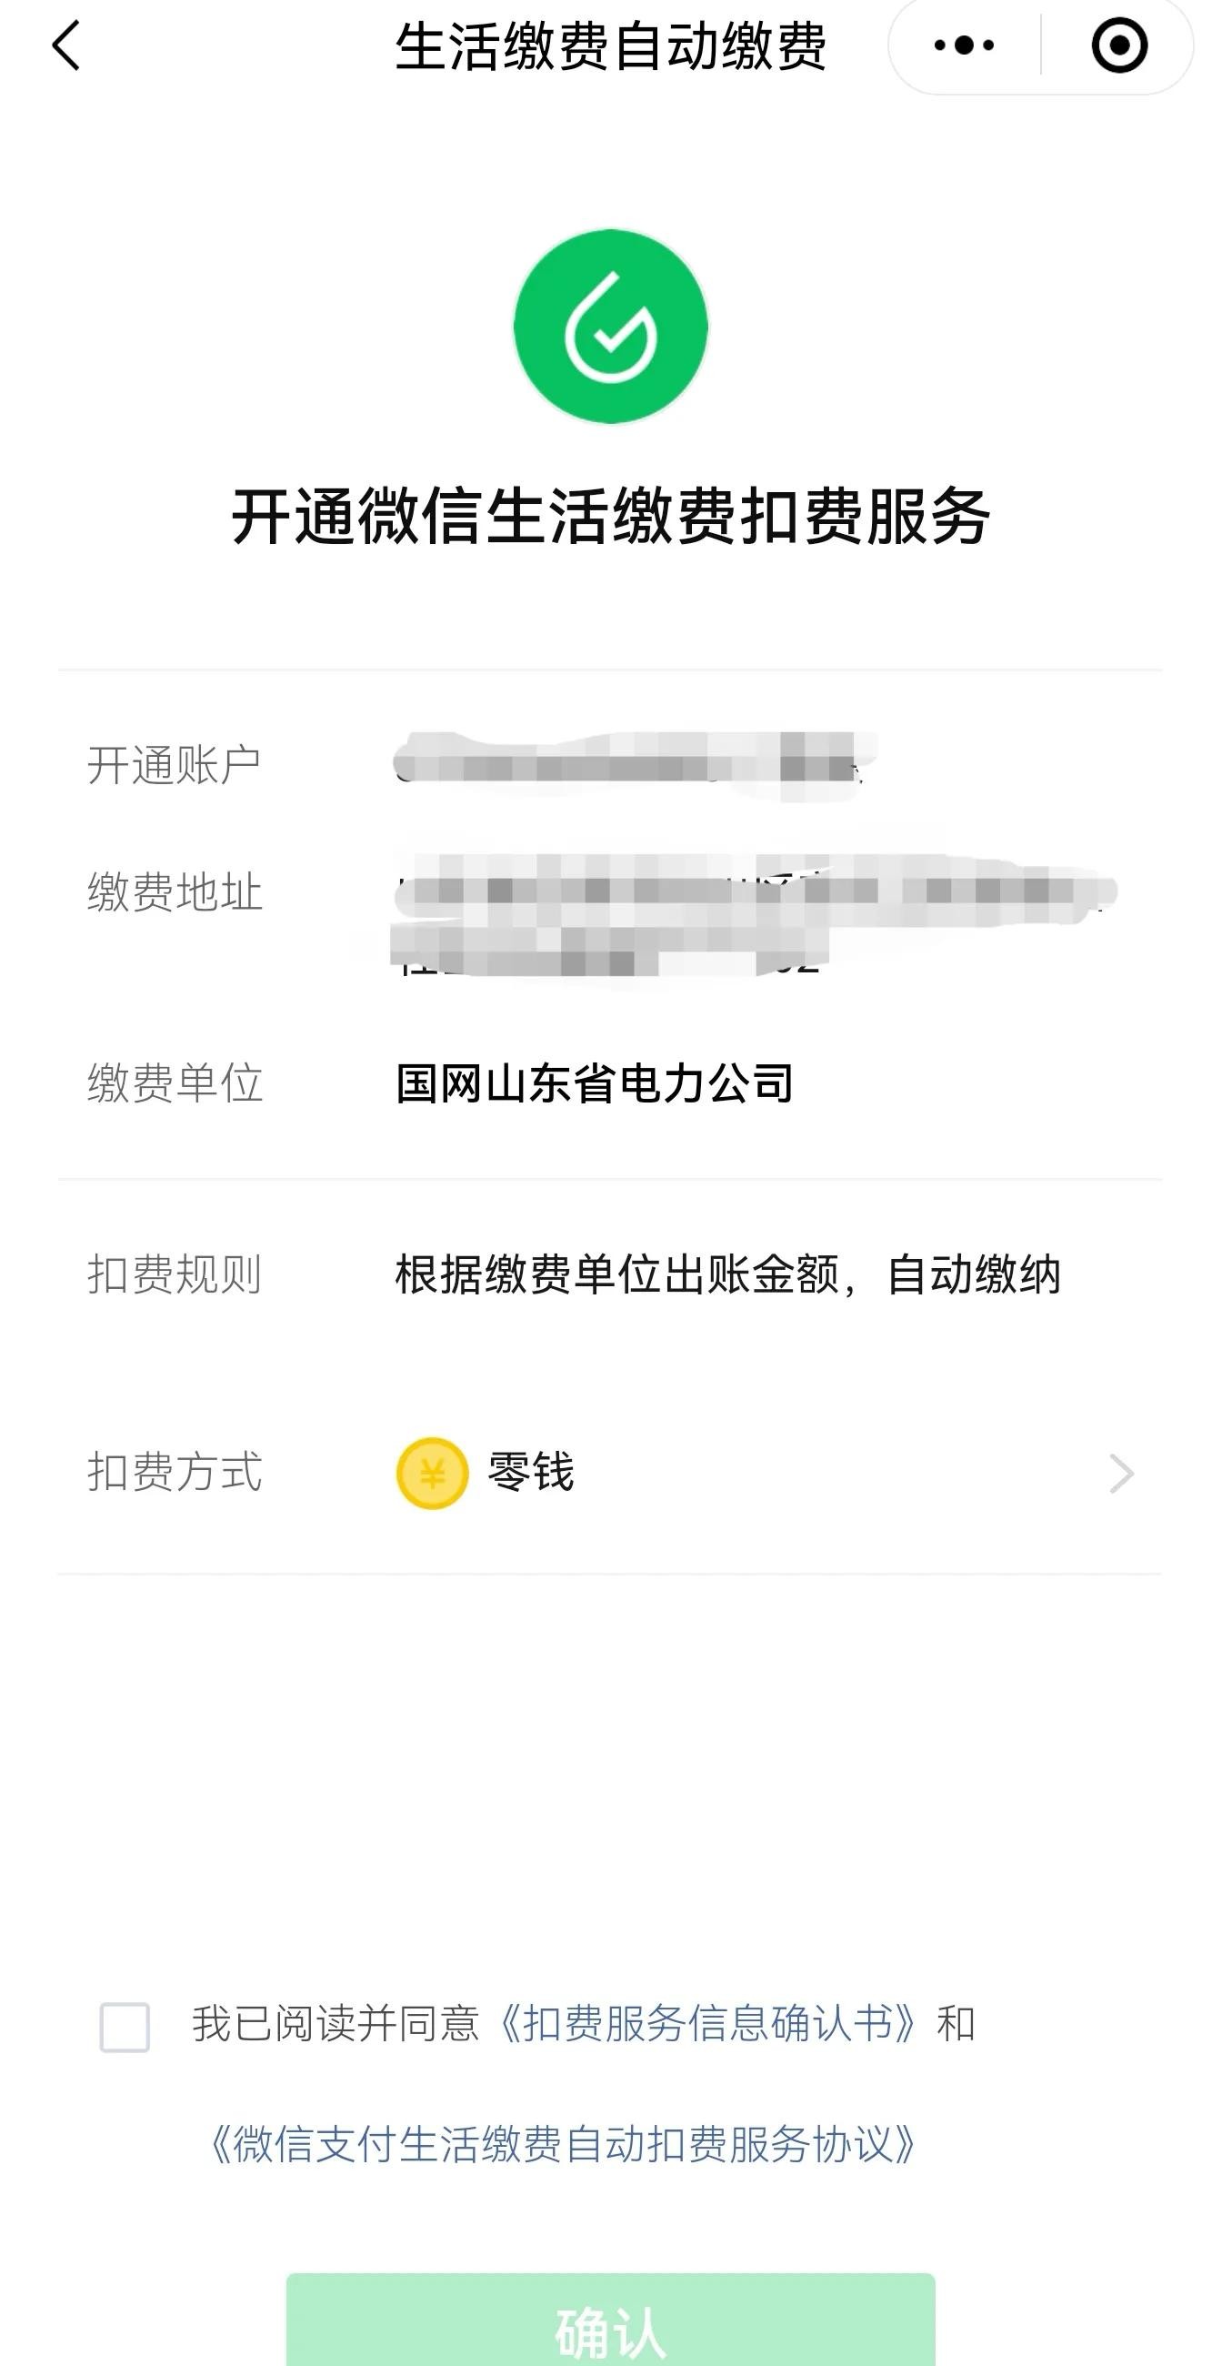
Task: Tap the 开通微信生活缴费扣费服务 heading
Action: 610,516
